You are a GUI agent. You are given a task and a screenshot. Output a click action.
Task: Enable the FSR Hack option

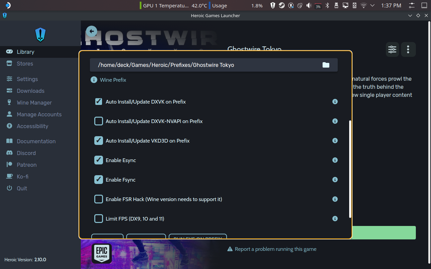[98, 199]
